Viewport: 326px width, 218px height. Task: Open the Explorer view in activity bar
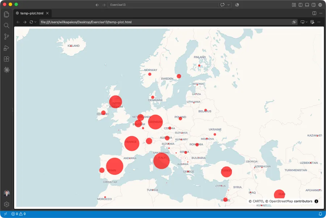click(7, 15)
